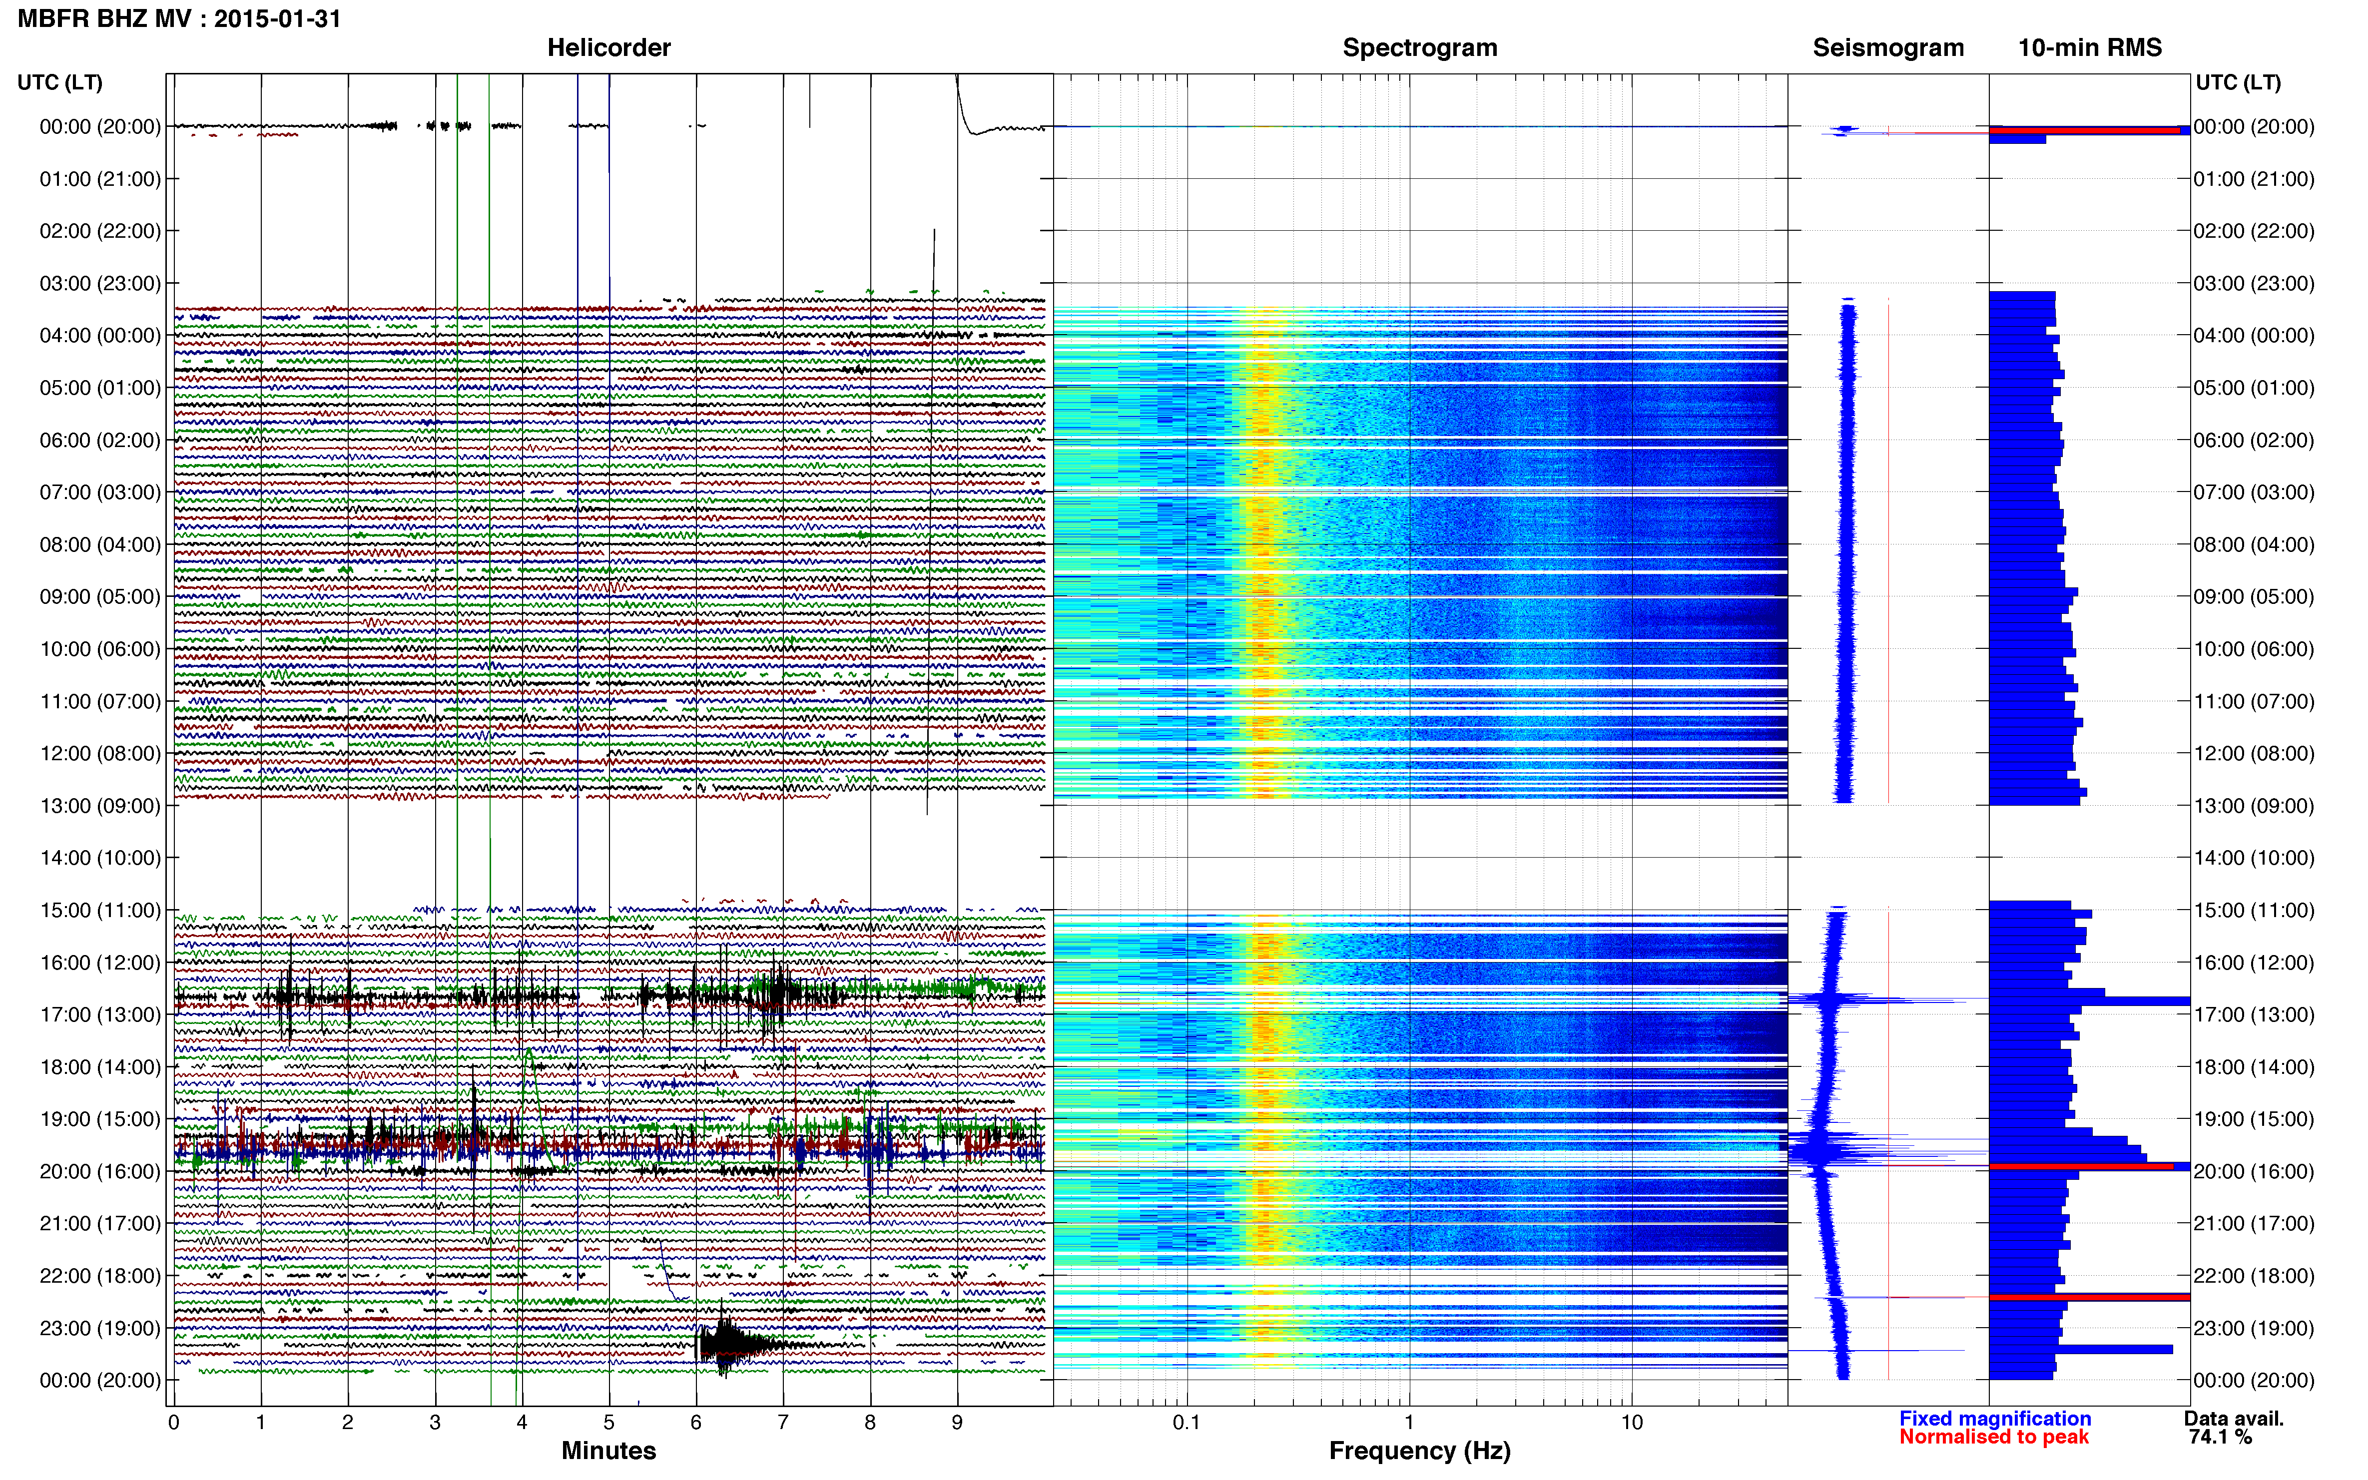Image resolution: width=2368 pixels, height=1480 pixels.
Task: Click spectrogram frequency tick label '10'
Action: (1631, 1422)
